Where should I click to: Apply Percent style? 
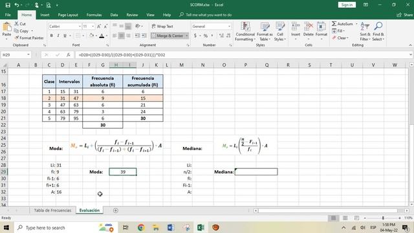coord(206,36)
